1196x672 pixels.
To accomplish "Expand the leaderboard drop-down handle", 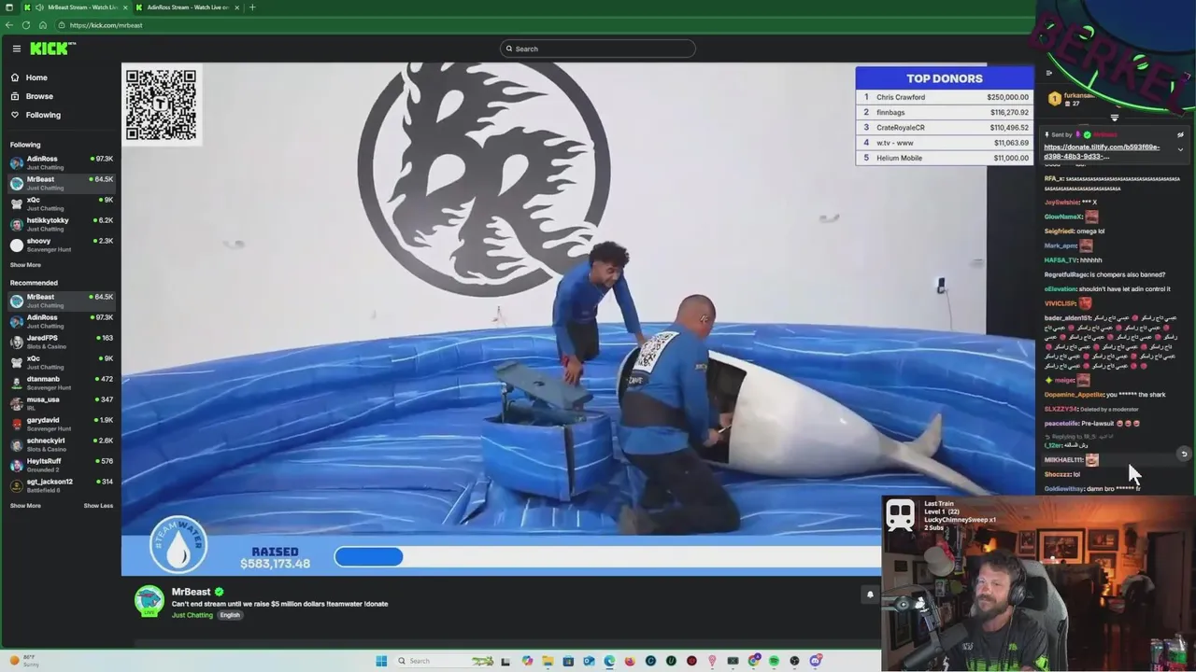I will tap(1114, 118).
